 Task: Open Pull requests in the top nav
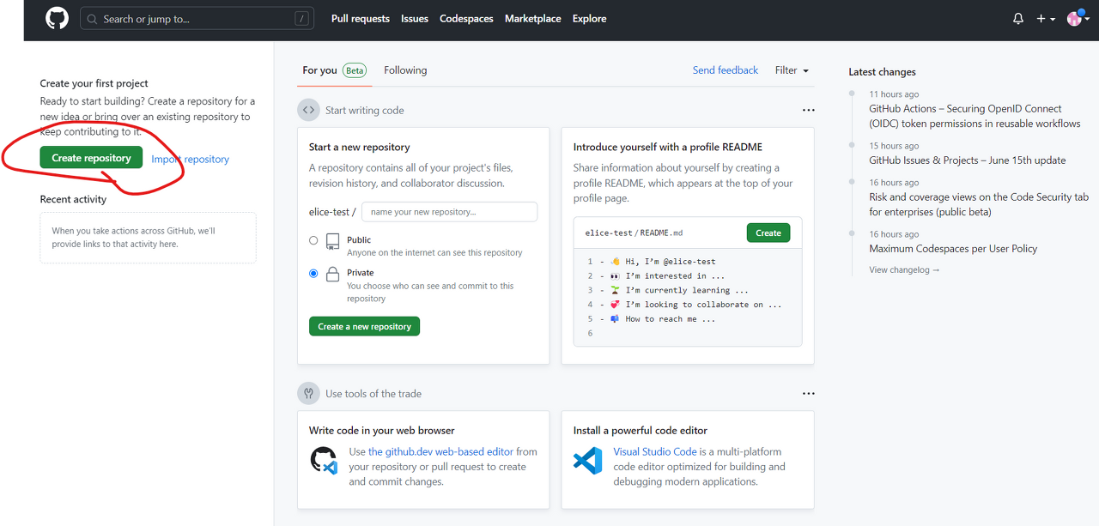click(361, 18)
